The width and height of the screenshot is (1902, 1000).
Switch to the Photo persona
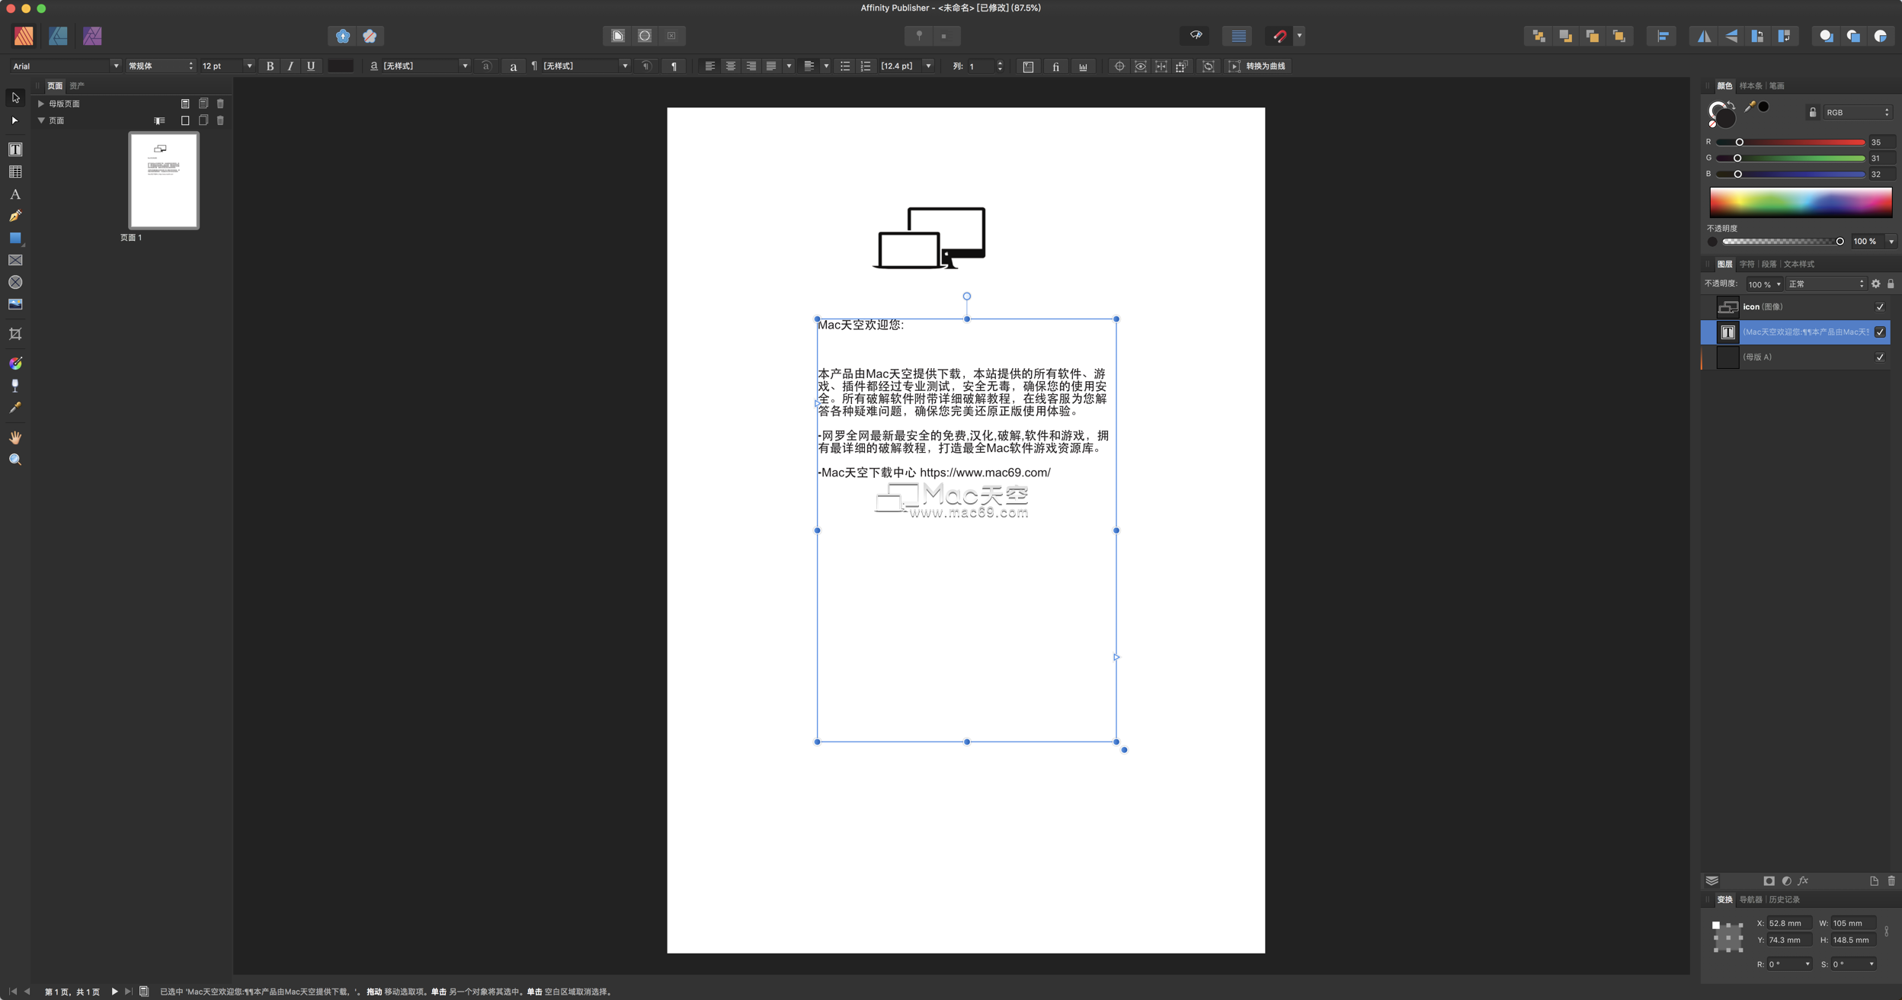[x=92, y=36]
